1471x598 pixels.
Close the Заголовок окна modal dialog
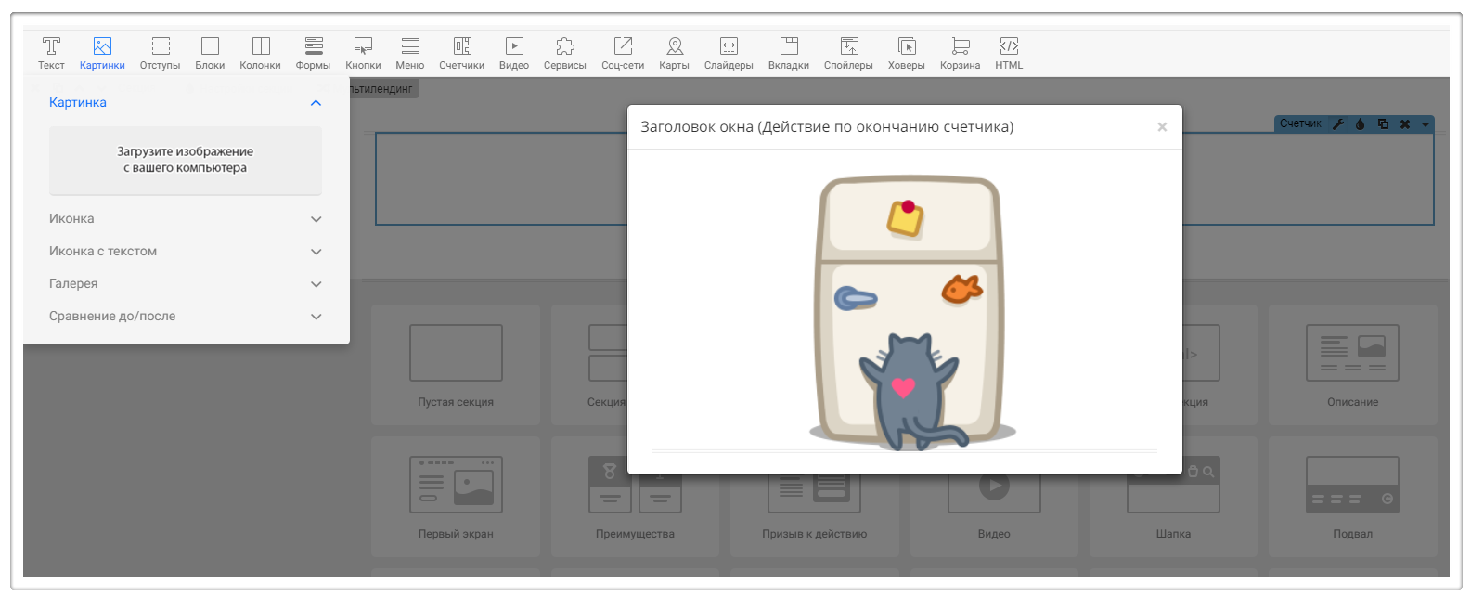click(1162, 127)
